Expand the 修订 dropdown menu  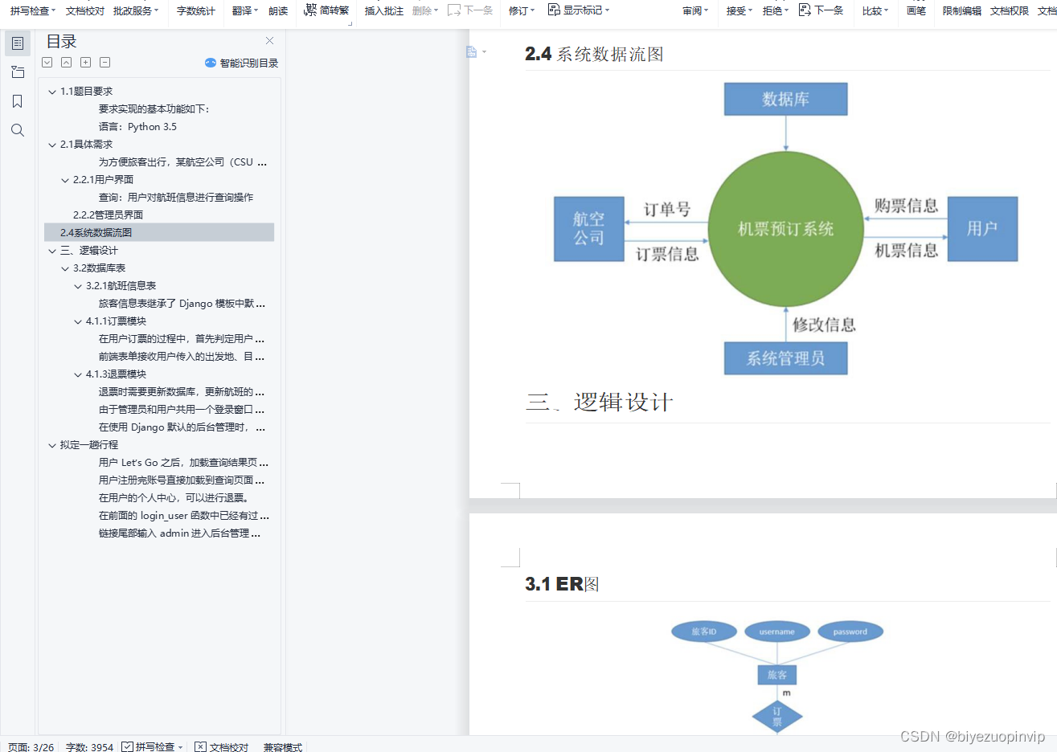tap(519, 11)
